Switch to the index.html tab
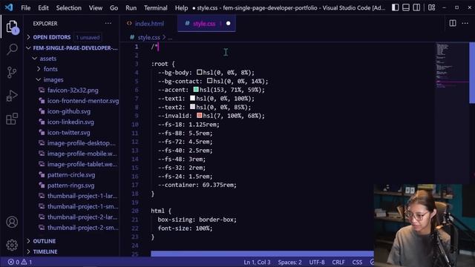 (x=149, y=23)
